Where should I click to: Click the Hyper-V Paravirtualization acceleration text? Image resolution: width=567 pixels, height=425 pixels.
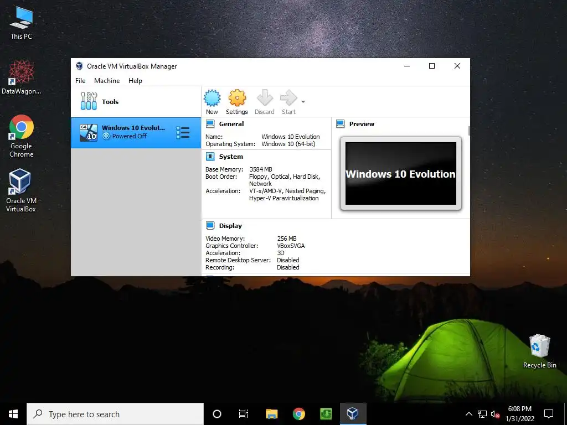coord(284,198)
